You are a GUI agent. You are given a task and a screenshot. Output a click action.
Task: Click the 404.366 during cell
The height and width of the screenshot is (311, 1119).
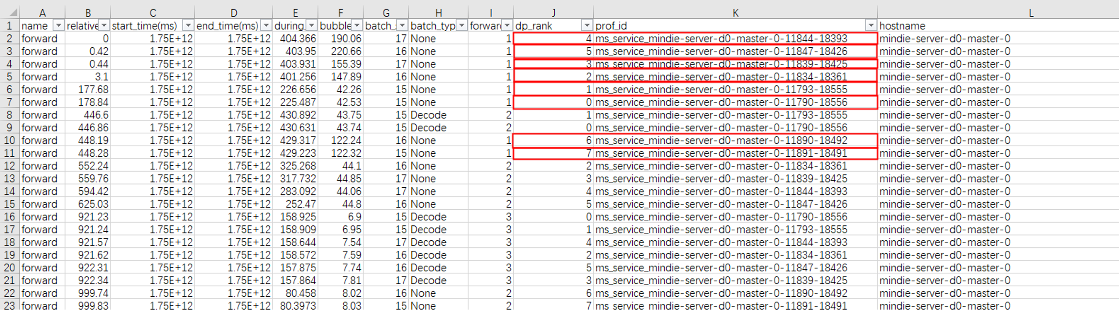click(295, 39)
